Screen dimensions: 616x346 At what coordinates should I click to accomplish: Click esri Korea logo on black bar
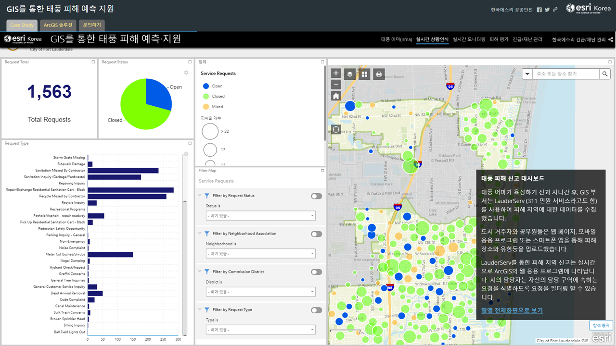[x=23, y=39]
